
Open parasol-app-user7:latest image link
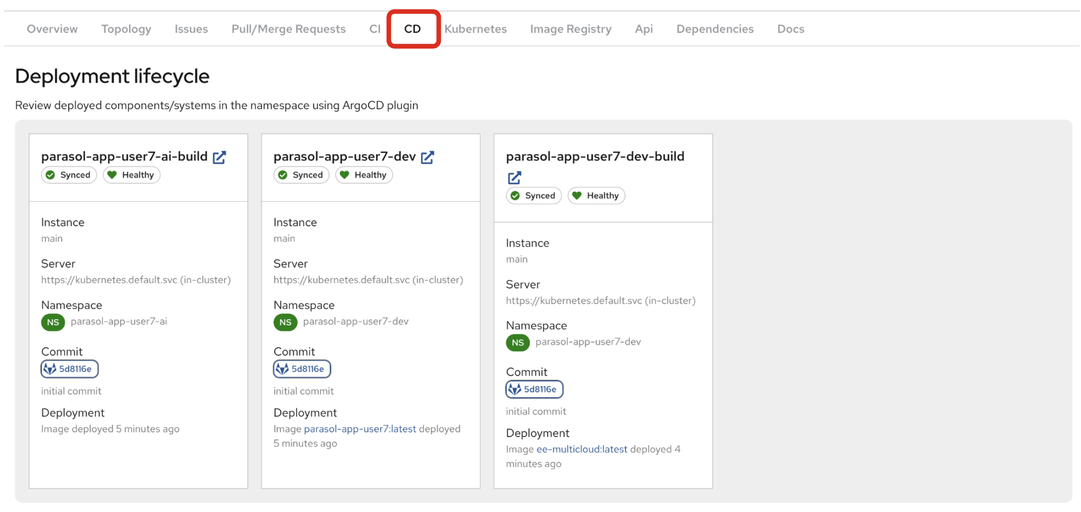point(360,429)
